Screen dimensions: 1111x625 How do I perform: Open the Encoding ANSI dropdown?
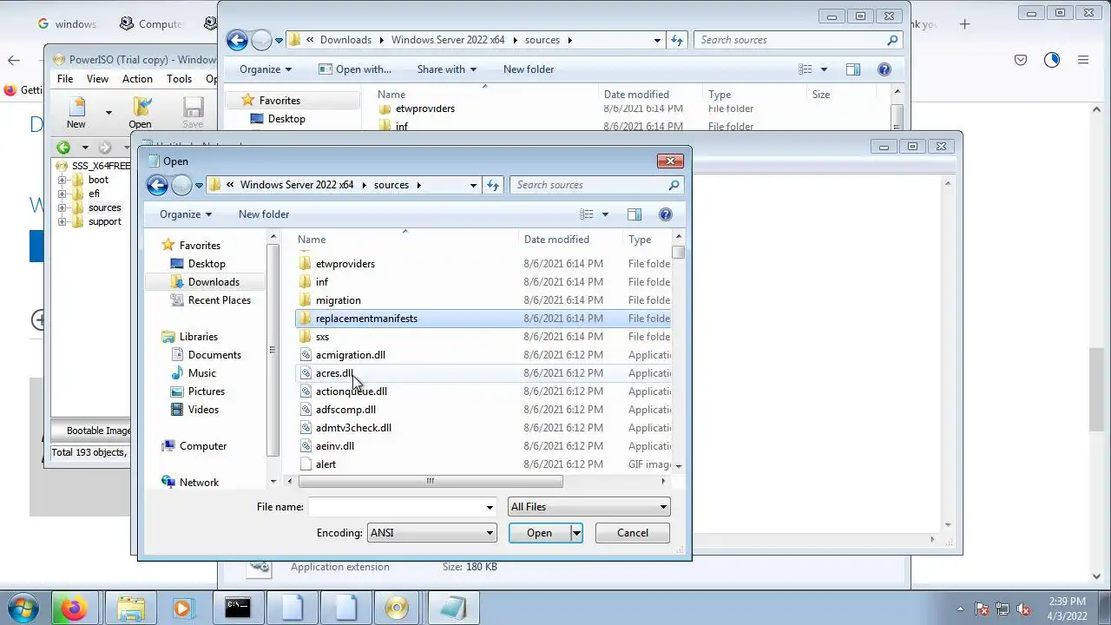pyautogui.click(x=490, y=533)
